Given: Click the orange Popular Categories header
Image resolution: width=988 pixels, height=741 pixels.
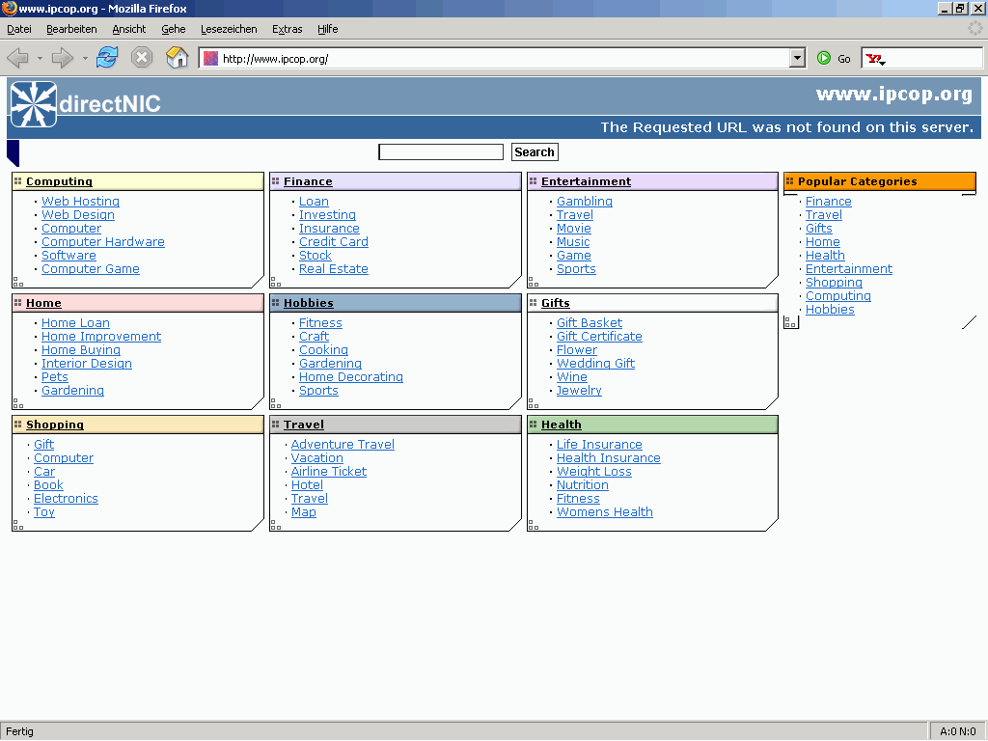Looking at the screenshot, I should 879,181.
